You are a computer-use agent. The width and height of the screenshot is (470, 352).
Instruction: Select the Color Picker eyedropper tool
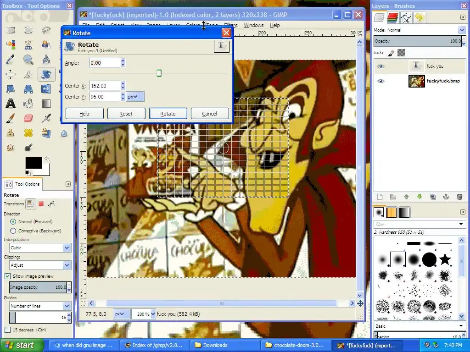coord(11,59)
